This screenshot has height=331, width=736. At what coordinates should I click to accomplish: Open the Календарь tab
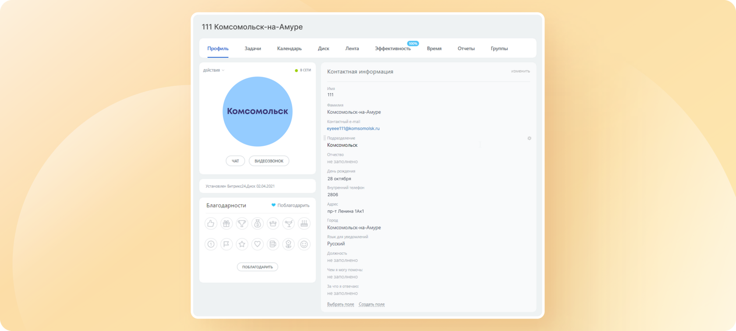pos(289,49)
